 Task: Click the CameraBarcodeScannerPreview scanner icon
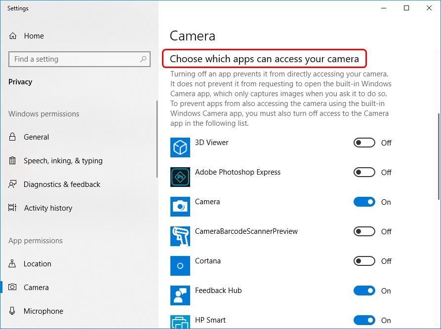[180, 236]
